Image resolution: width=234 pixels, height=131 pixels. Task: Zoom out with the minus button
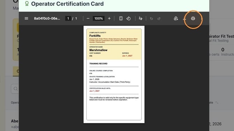tap(88, 19)
